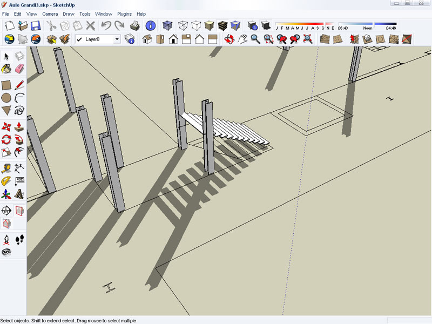Click the Save file button
432x324 pixels.
[35, 25]
